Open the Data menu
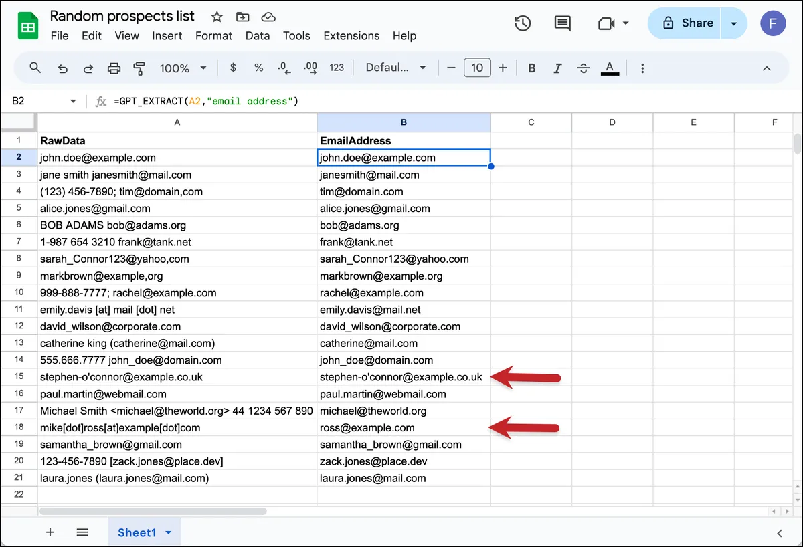 258,36
